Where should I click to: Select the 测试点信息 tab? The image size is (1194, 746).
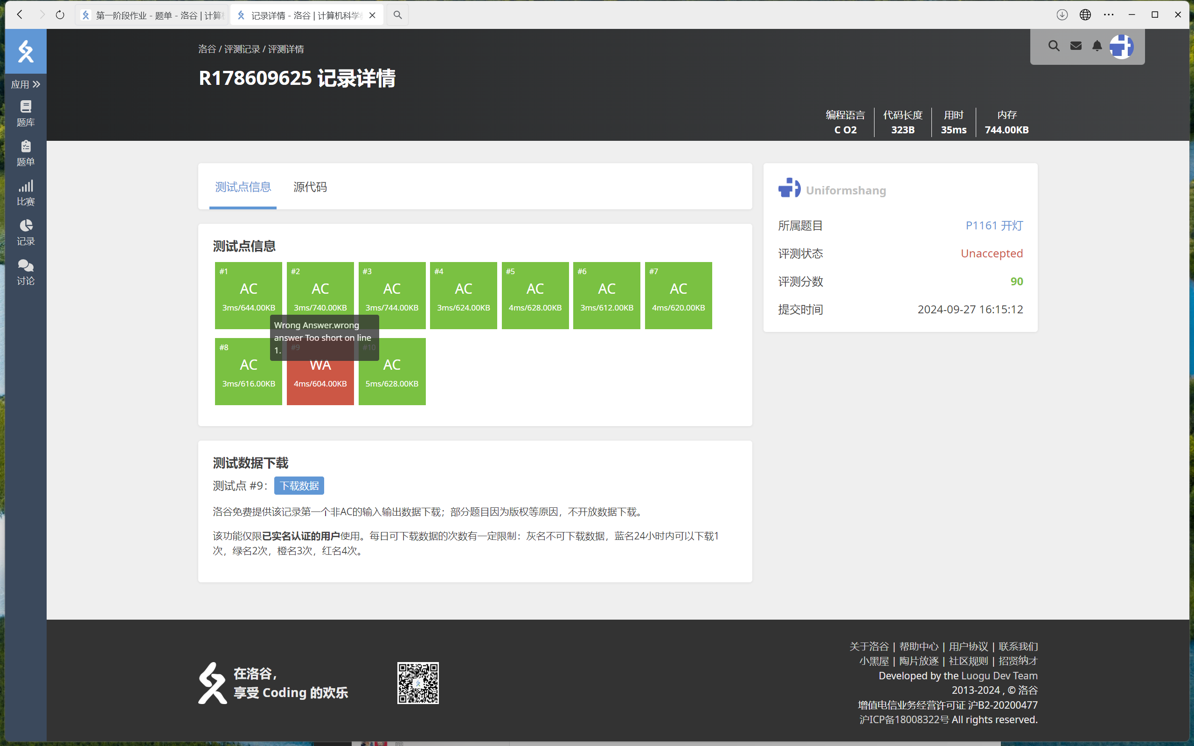[243, 187]
